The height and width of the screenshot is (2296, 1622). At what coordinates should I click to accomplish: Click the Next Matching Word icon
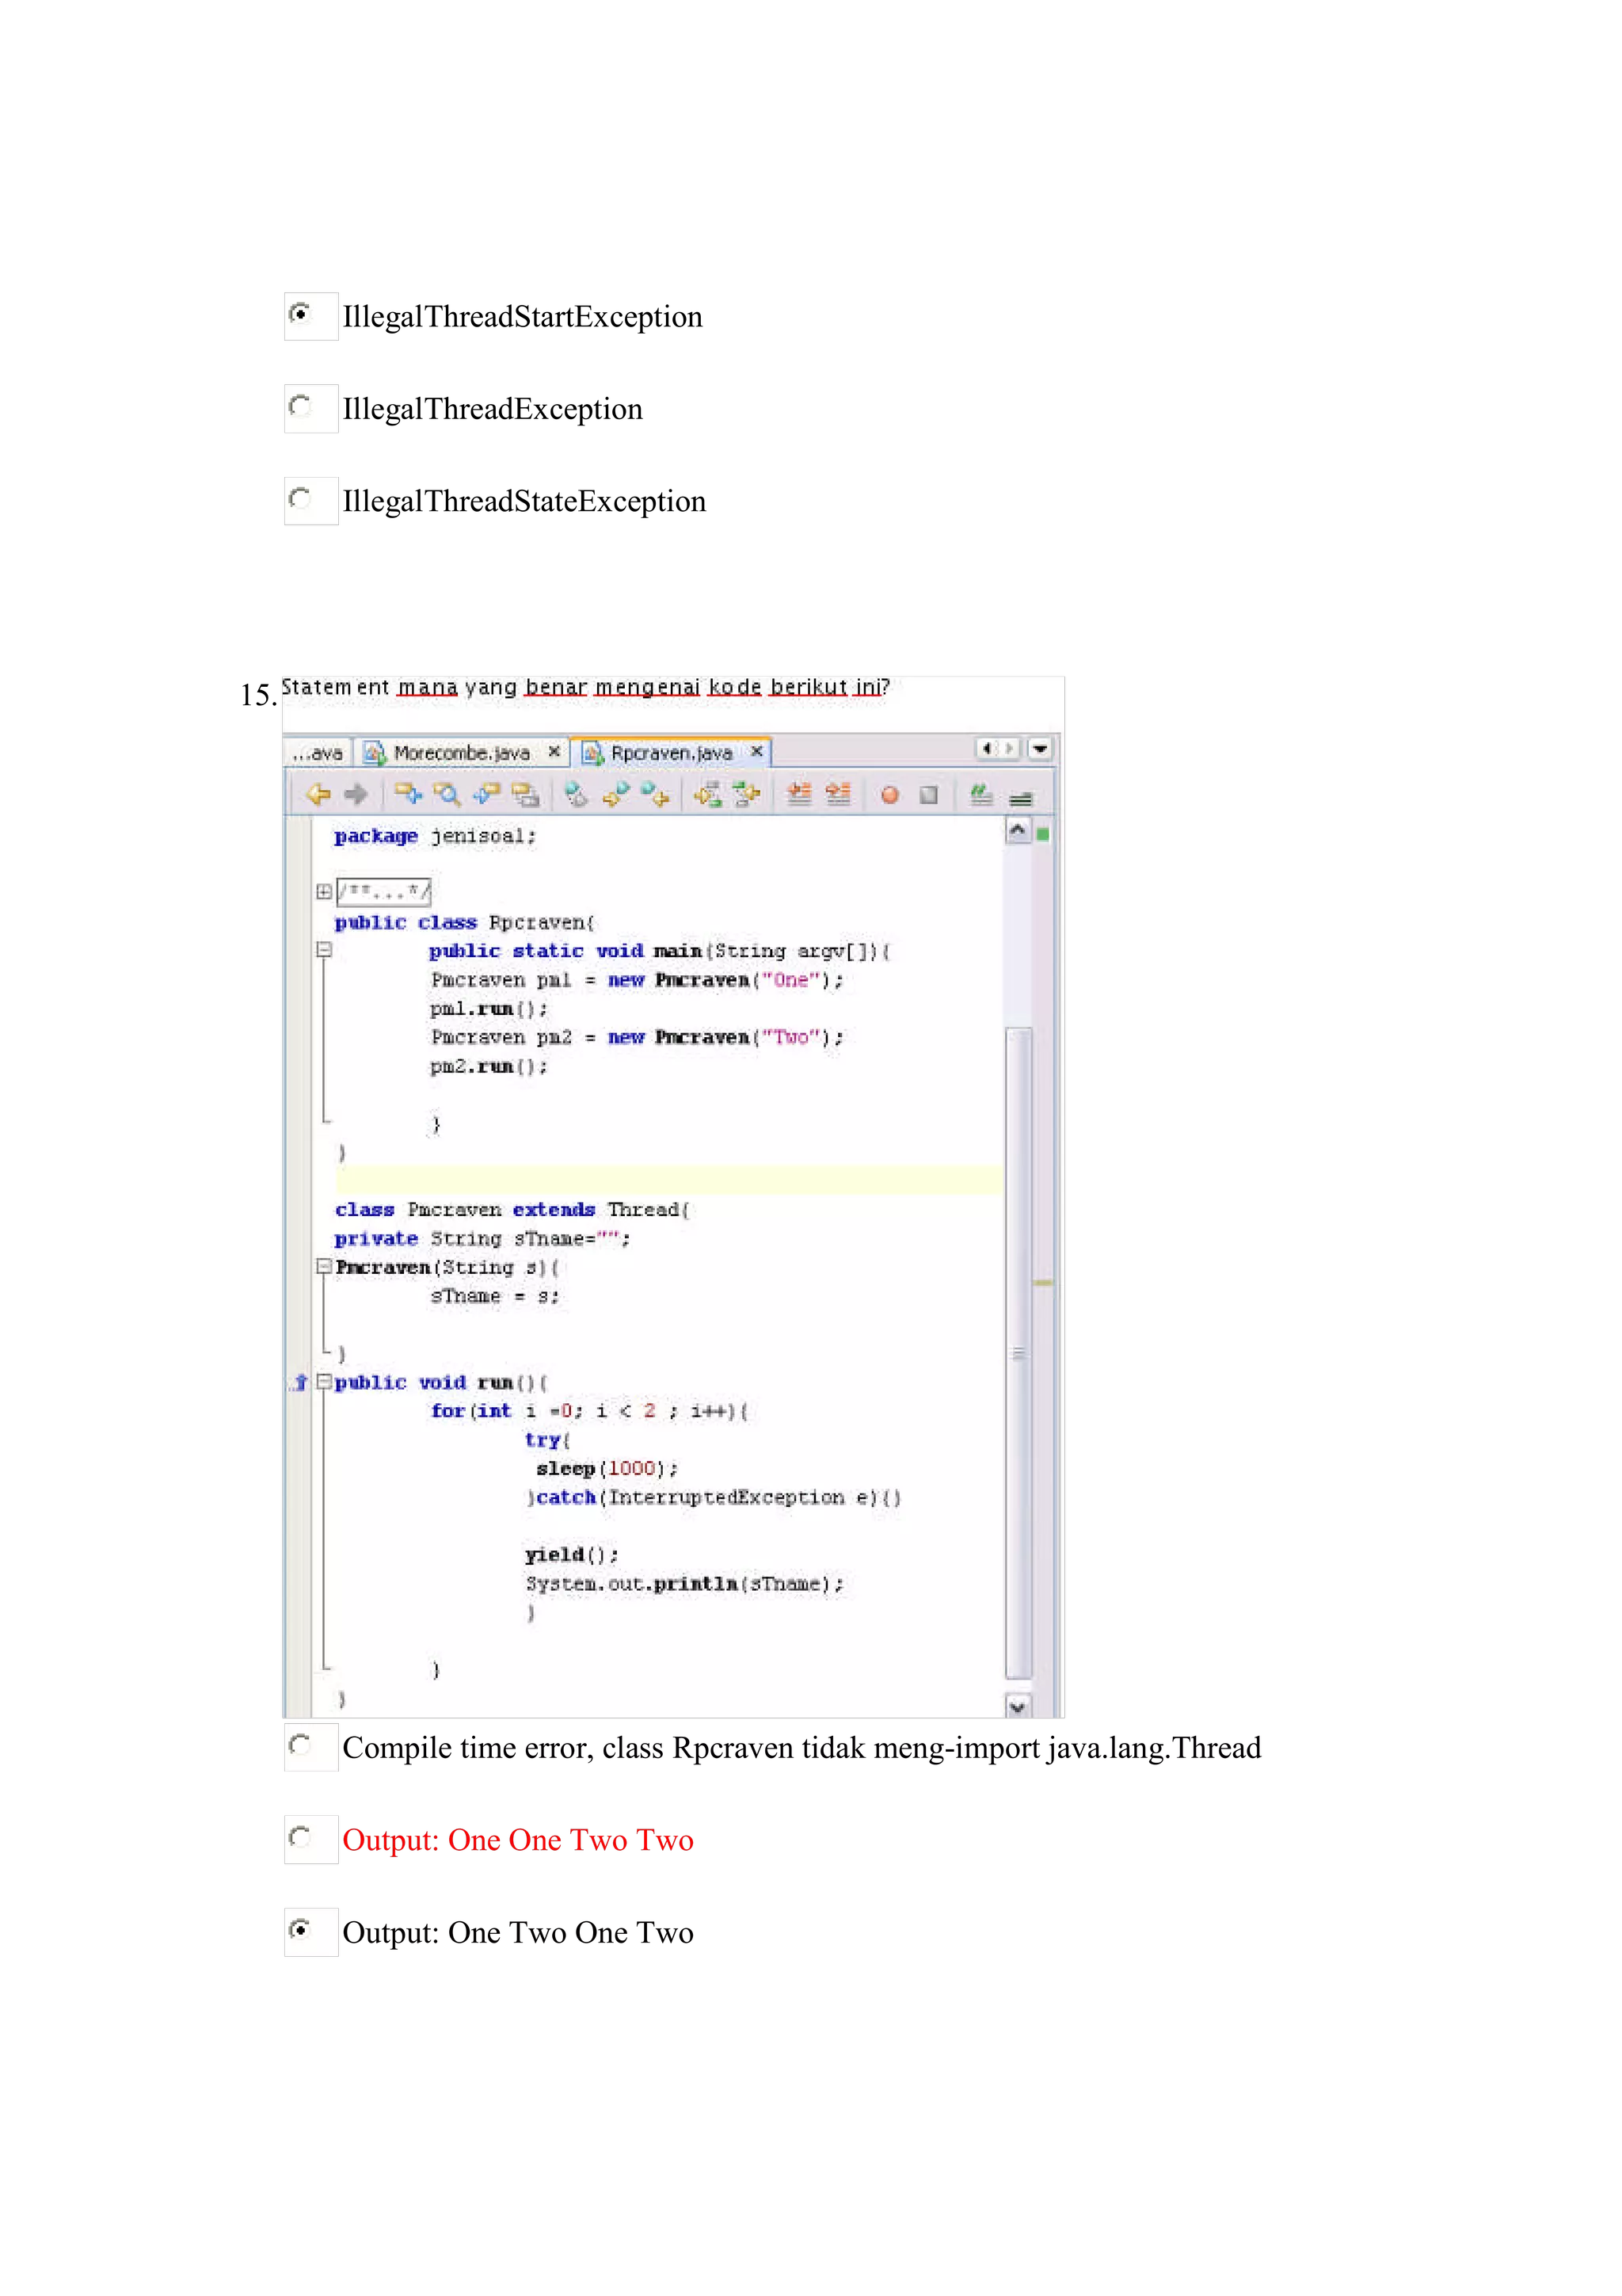coord(747,795)
